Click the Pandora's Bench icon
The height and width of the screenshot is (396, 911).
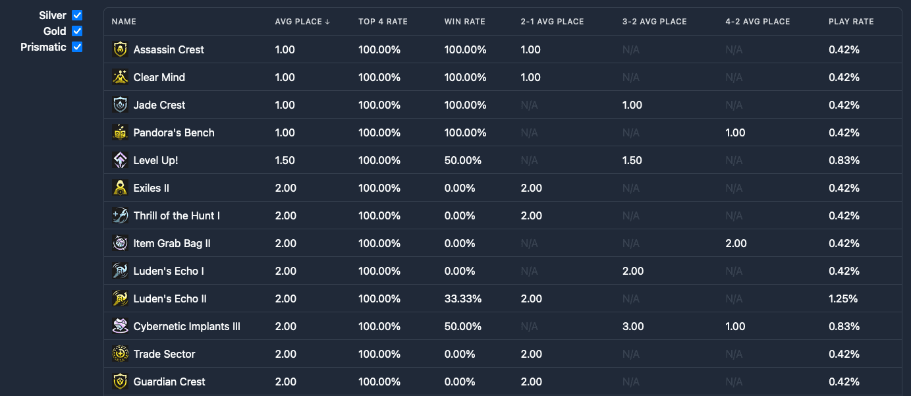pos(120,132)
